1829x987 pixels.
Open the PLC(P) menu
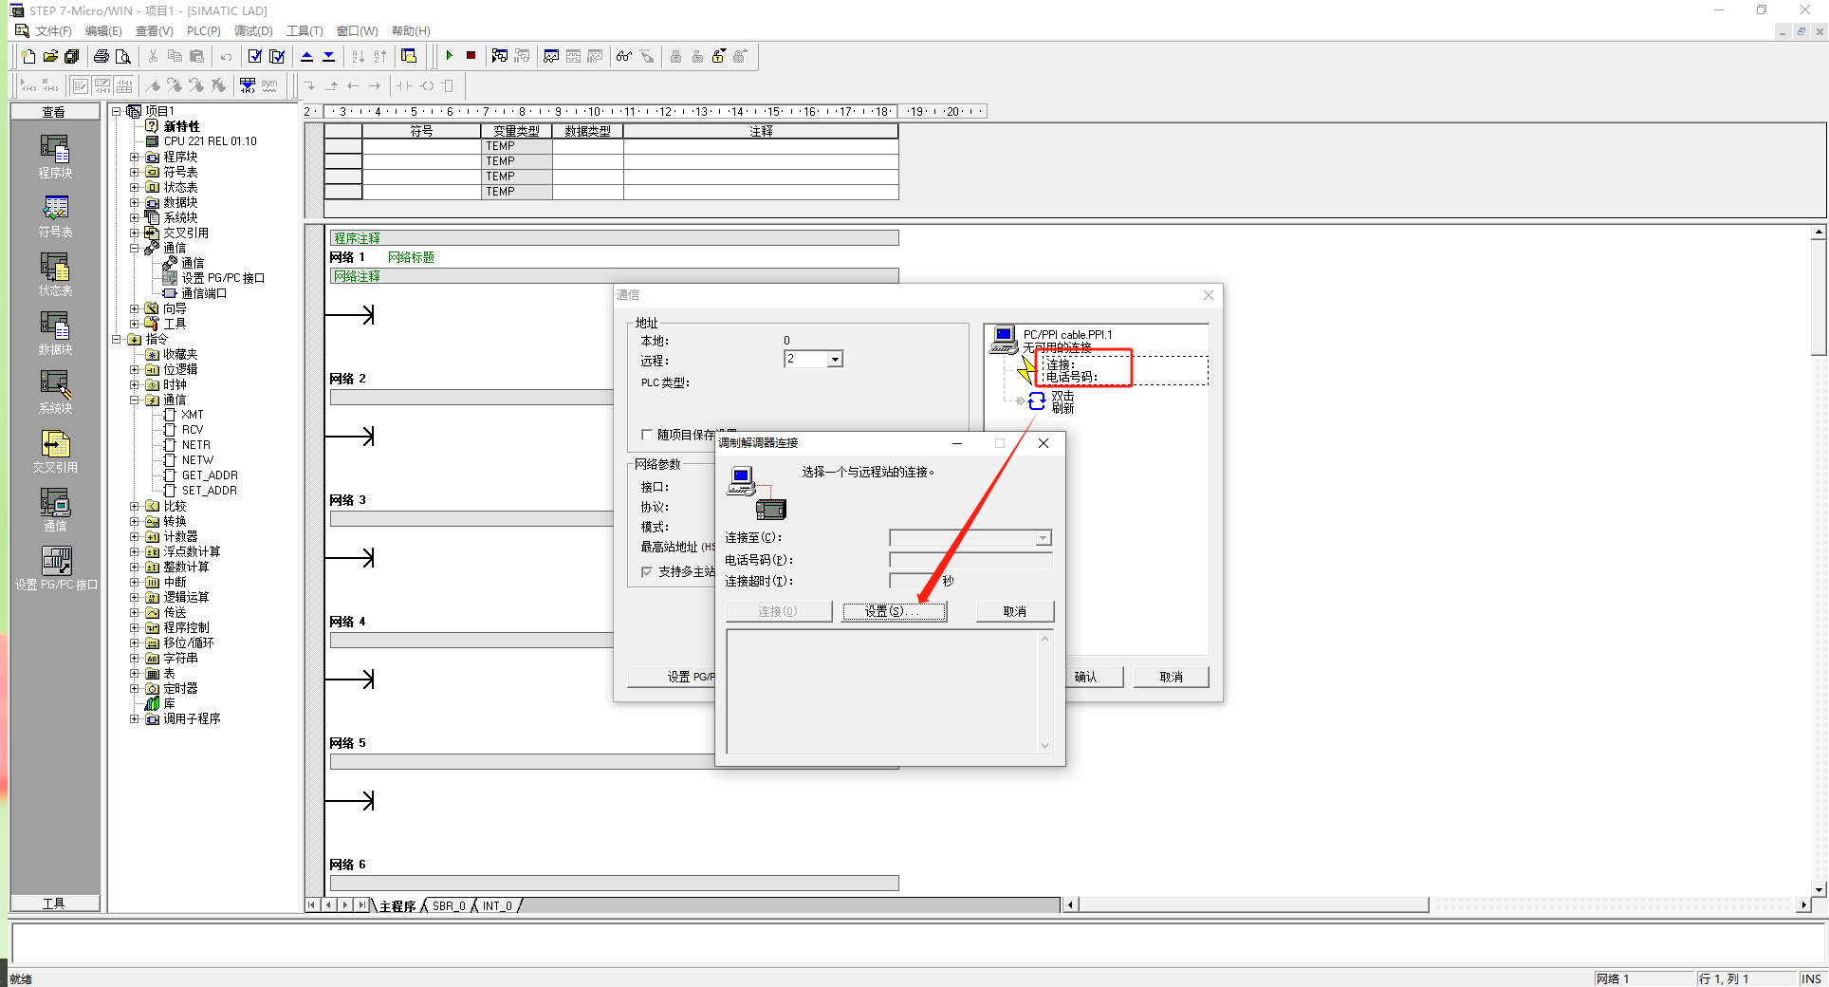[203, 31]
